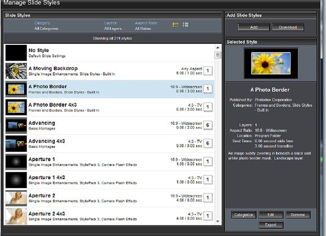Select the No Style entry
This screenshot has height=236, width=326.
(x=104, y=53)
